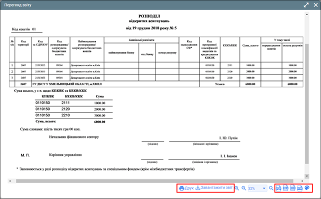Image resolution: width=321 pixels, height=199 pixels.
Task: Click the vertical scrollbar thumb
Action: click(307, 102)
